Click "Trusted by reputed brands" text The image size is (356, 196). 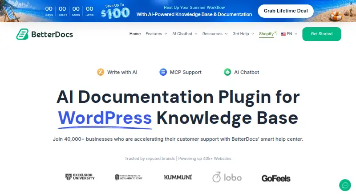[150, 159]
